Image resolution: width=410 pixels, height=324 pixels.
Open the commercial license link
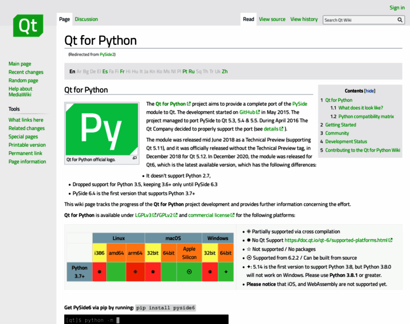pyautogui.click(x=211, y=215)
